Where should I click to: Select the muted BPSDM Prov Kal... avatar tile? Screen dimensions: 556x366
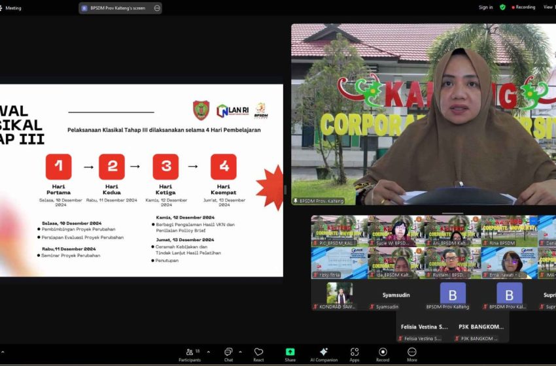point(510,295)
